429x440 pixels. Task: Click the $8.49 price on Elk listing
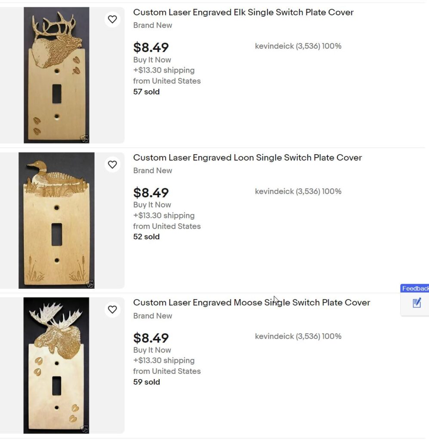pos(151,47)
